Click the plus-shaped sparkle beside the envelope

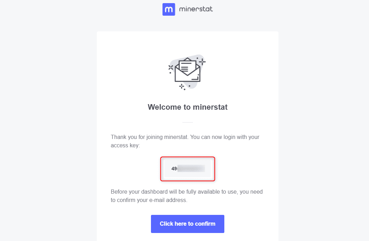coord(202,62)
